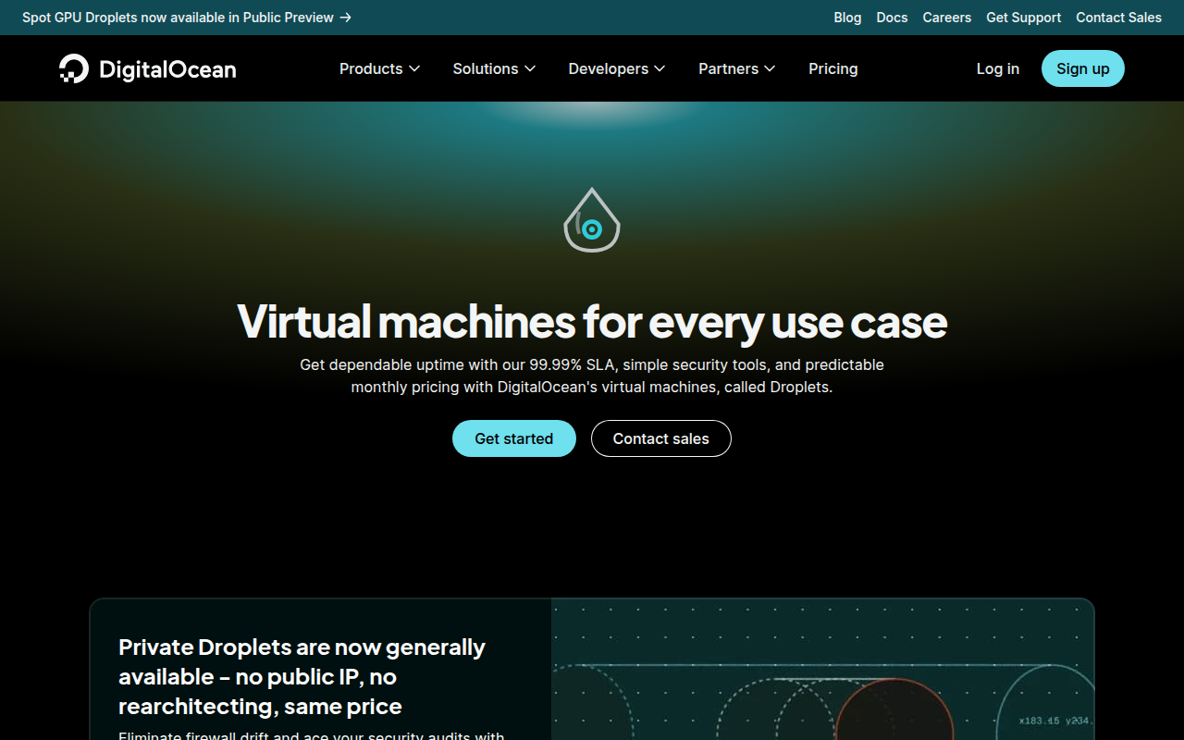This screenshot has height=740, width=1184.
Task: Click the Private Droplets illustration graphic
Action: [x=822, y=670]
